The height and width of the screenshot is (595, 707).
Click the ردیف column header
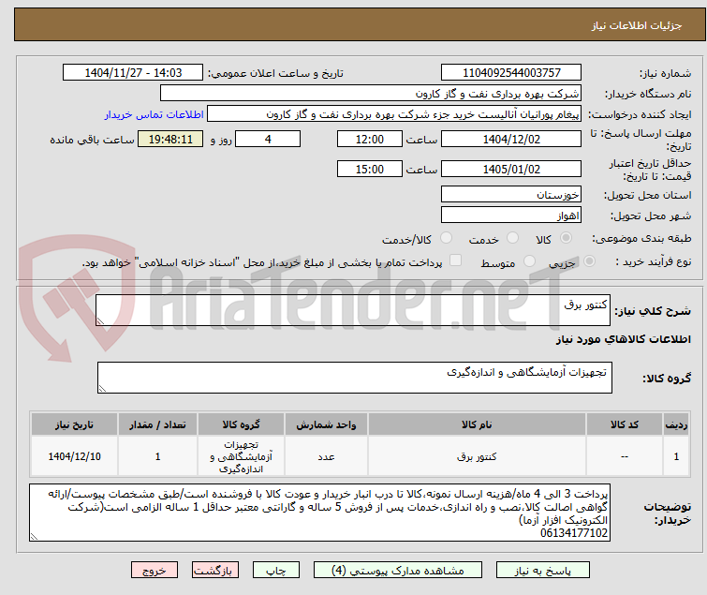tap(676, 424)
